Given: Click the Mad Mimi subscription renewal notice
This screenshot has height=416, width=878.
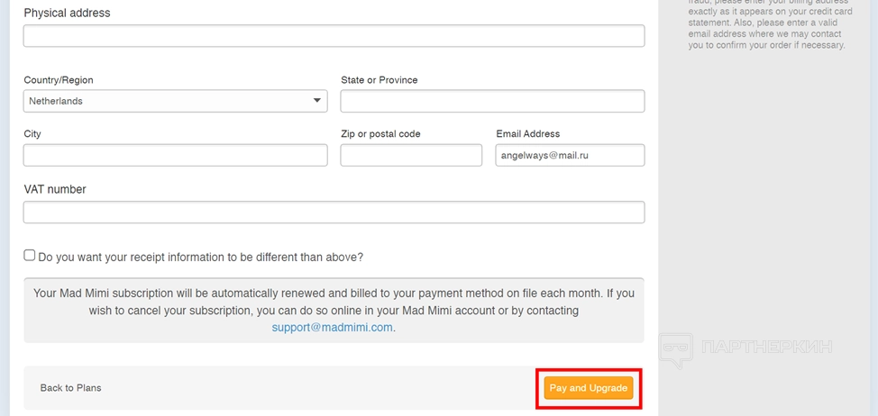Looking at the screenshot, I should (334, 302).
